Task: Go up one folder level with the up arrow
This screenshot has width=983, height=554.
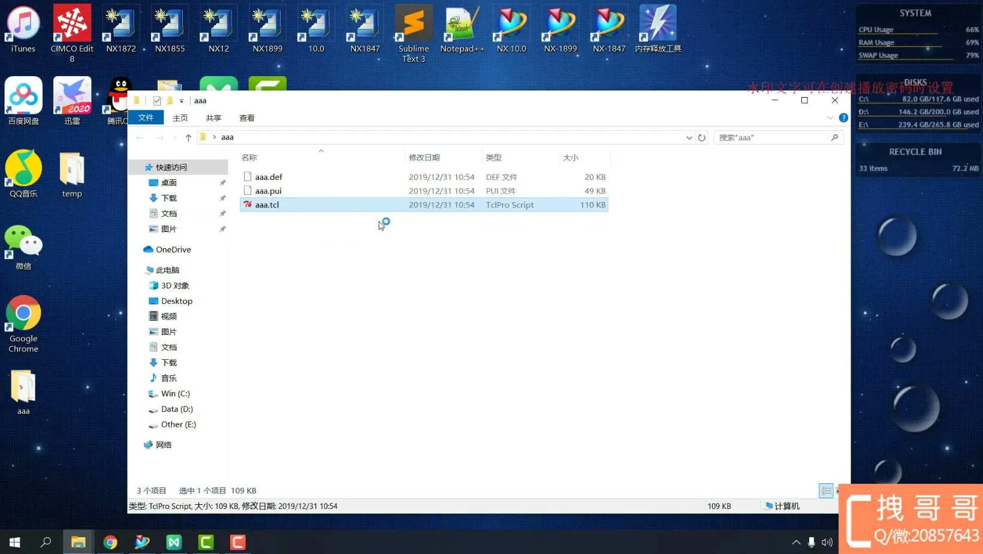Action: click(188, 138)
